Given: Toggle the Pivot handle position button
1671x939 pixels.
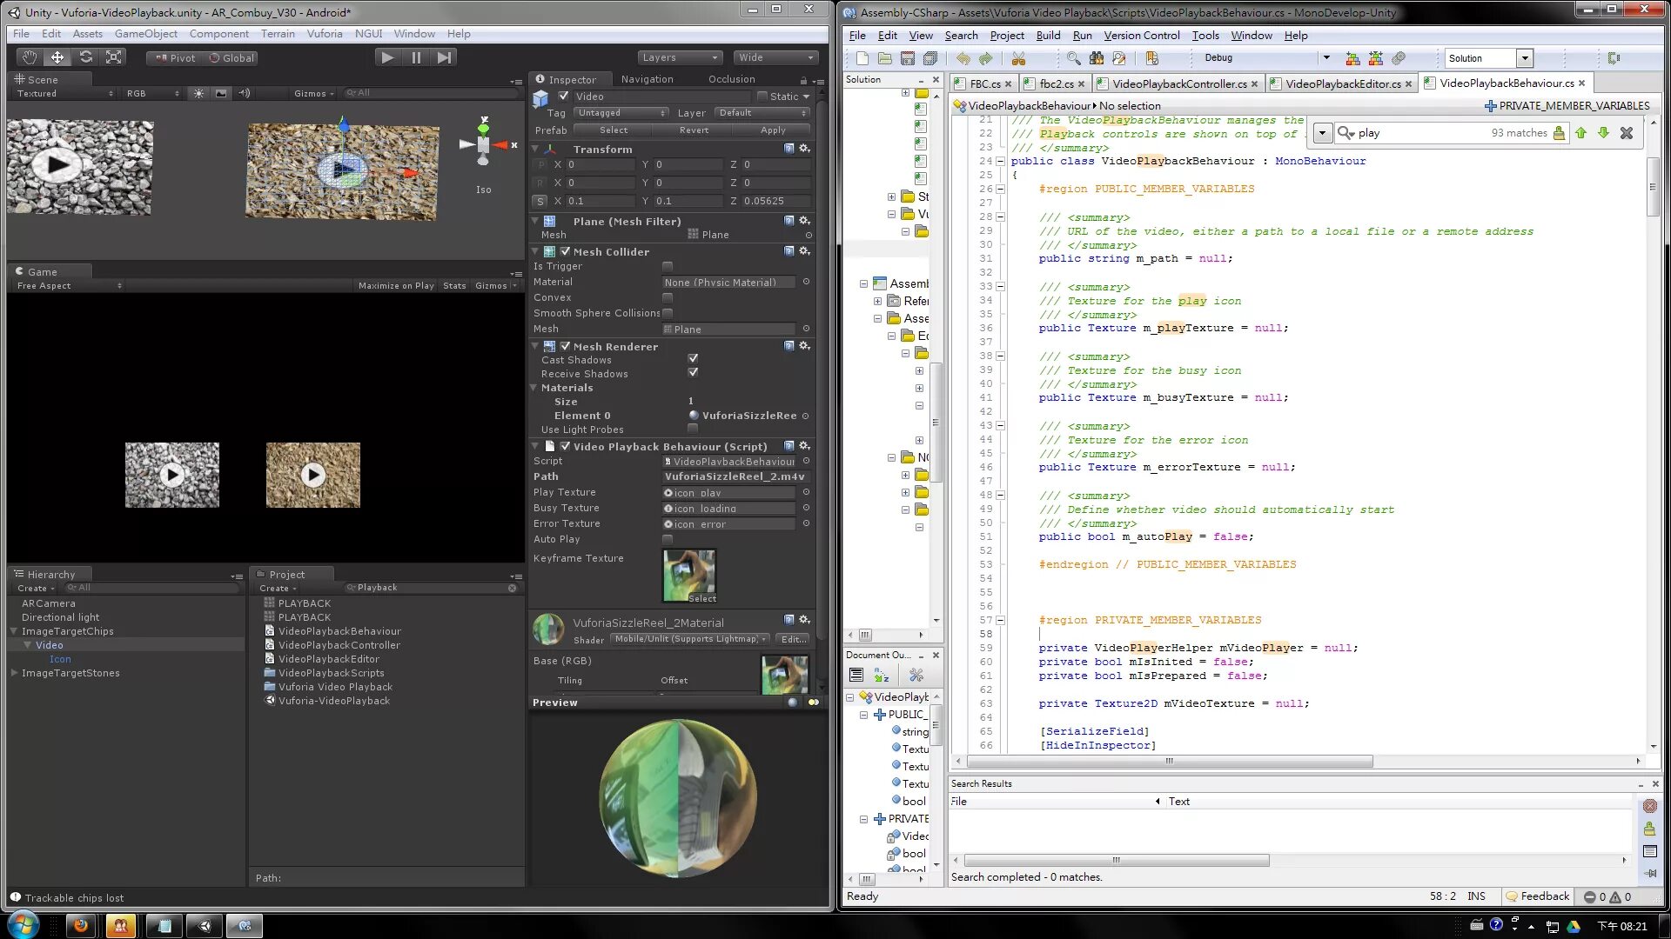Looking at the screenshot, I should [x=173, y=58].
